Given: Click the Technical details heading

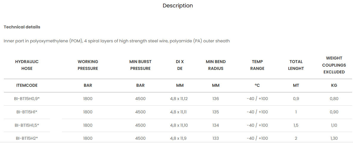Looking at the screenshot, I should coord(22,27).
